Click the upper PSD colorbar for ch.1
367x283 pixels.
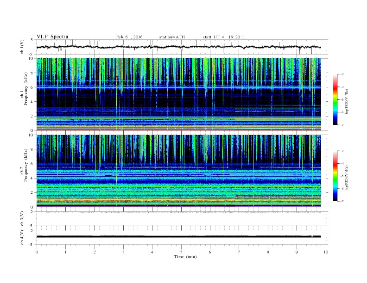[335, 99]
